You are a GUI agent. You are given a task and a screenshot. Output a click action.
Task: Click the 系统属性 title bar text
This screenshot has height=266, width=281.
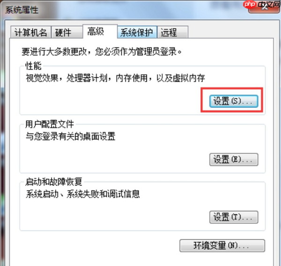(x=22, y=10)
